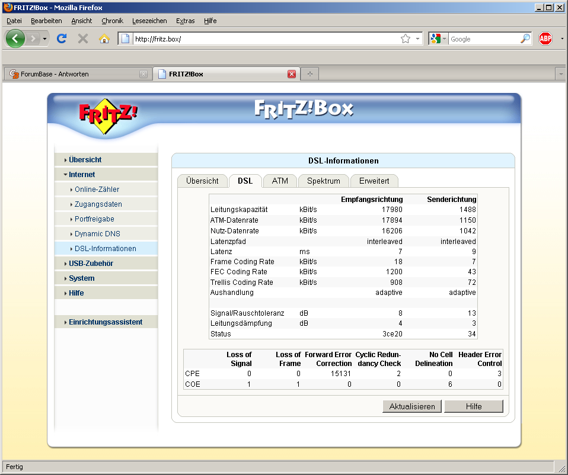568x475 pixels.
Task: Click the Aktualisieren button
Action: [412, 406]
